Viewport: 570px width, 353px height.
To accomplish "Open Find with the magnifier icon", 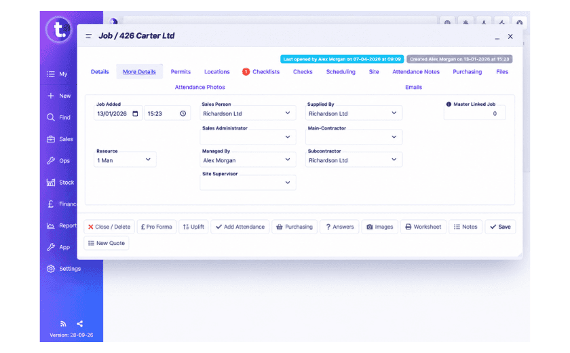I will coord(50,117).
